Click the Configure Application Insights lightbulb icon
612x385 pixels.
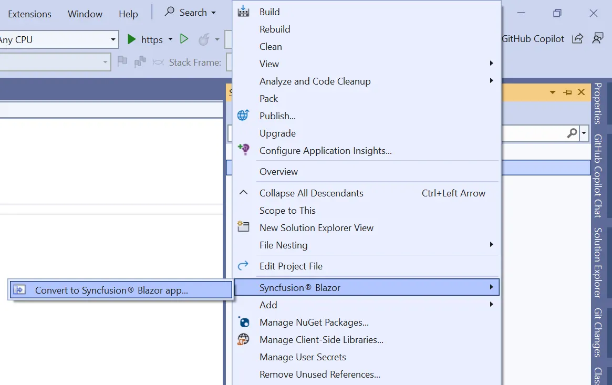pos(243,150)
